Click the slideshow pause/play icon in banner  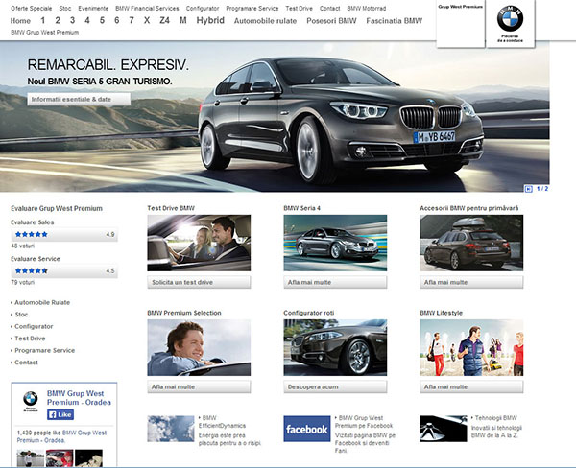(528, 189)
